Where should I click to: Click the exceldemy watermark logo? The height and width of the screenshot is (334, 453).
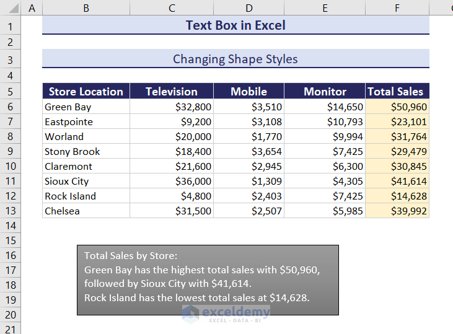pos(224,314)
